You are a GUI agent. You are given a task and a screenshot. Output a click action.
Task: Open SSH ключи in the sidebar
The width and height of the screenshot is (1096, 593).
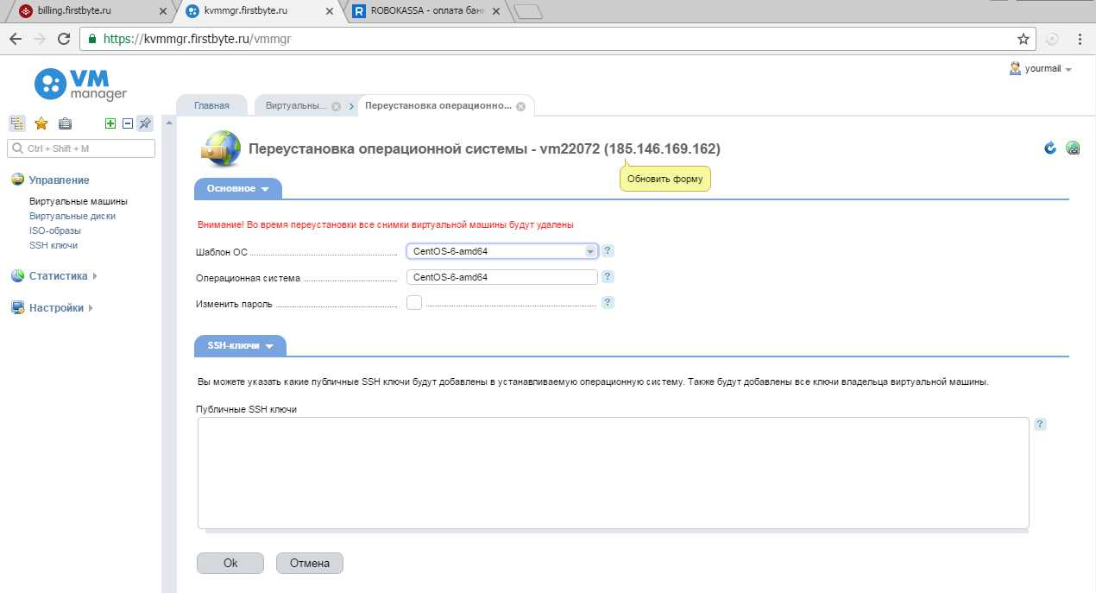coord(54,245)
